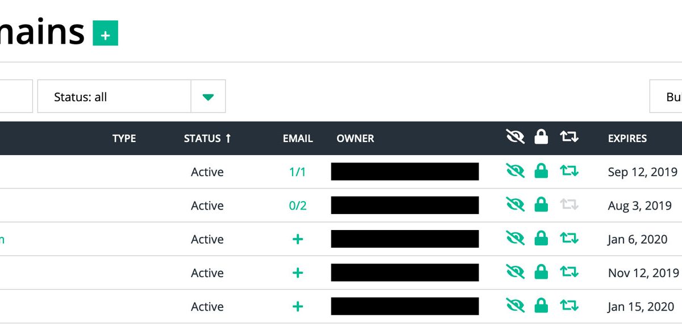Open the 1/1 email link
The height and width of the screenshot is (330, 682).
point(297,172)
